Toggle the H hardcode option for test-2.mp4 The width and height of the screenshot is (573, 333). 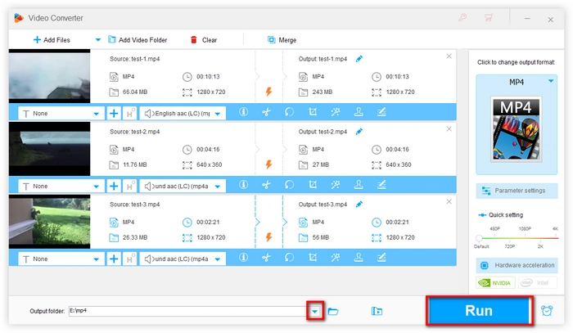click(x=130, y=187)
